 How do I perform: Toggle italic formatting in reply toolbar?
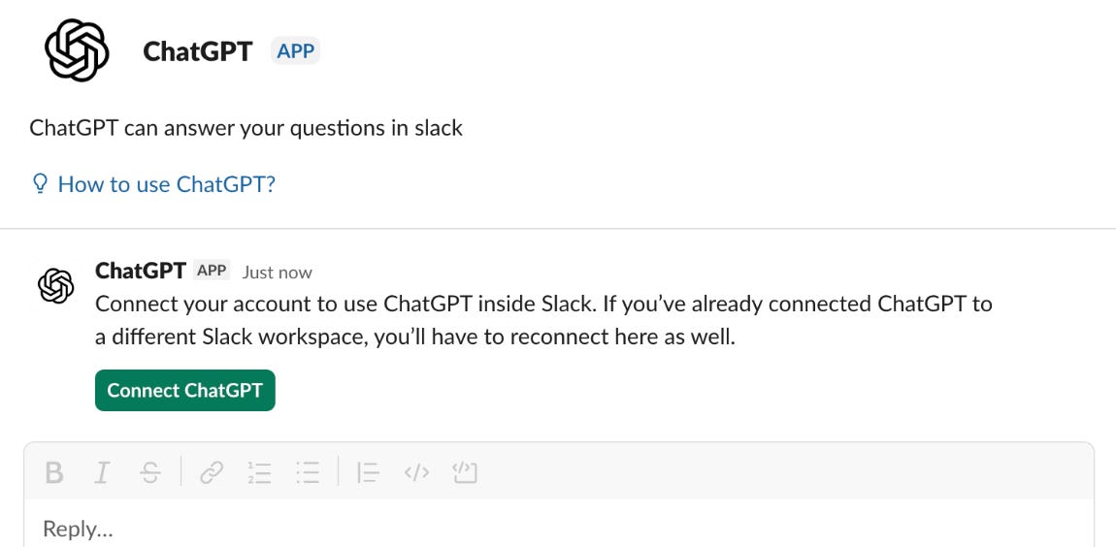(x=102, y=472)
